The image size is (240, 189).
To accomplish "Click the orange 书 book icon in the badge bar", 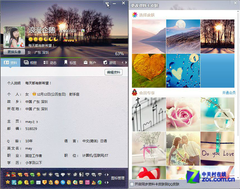I will [38, 175].
